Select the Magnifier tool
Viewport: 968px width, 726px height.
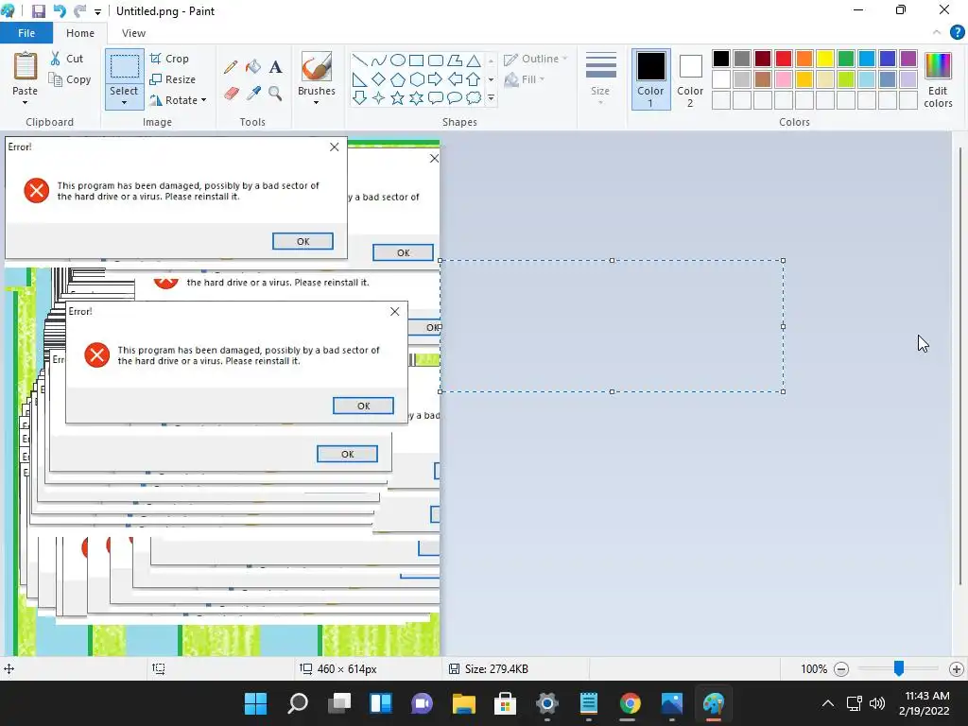coord(275,94)
